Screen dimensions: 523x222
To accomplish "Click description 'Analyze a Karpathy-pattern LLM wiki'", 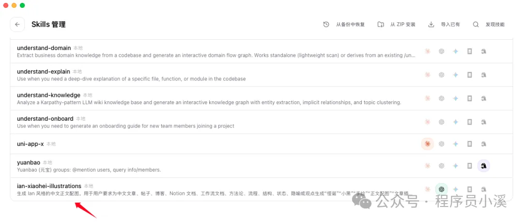I will 209,102.
